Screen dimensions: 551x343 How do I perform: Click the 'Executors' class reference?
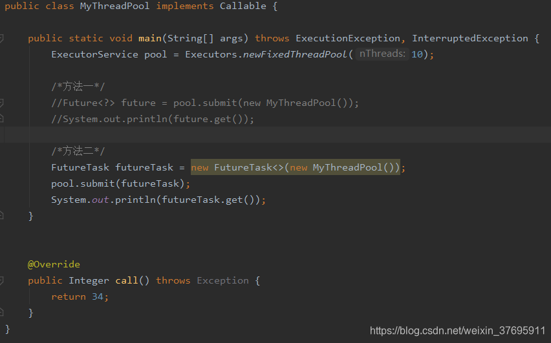pos(211,54)
